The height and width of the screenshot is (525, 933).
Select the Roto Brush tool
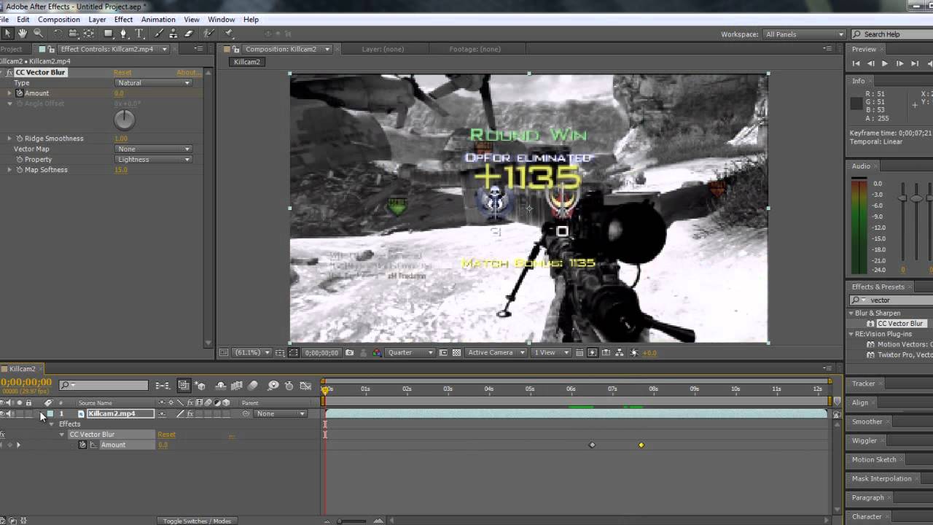coord(209,34)
